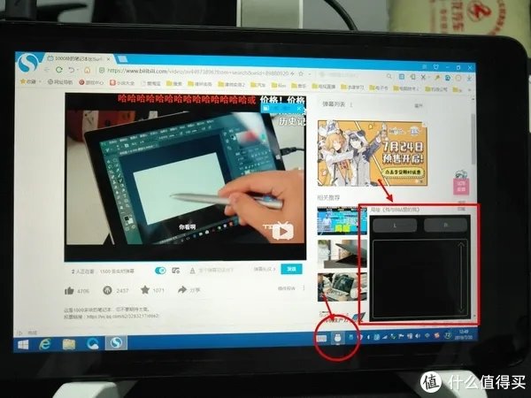Click the download arrow icon in toolbar
Screen dimensions: 531x398
click(469, 79)
